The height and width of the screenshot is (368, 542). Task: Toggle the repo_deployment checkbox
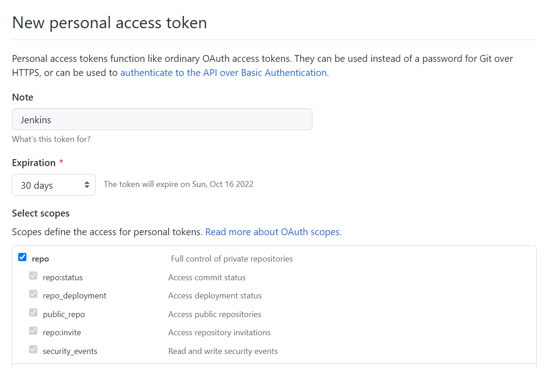point(33,294)
